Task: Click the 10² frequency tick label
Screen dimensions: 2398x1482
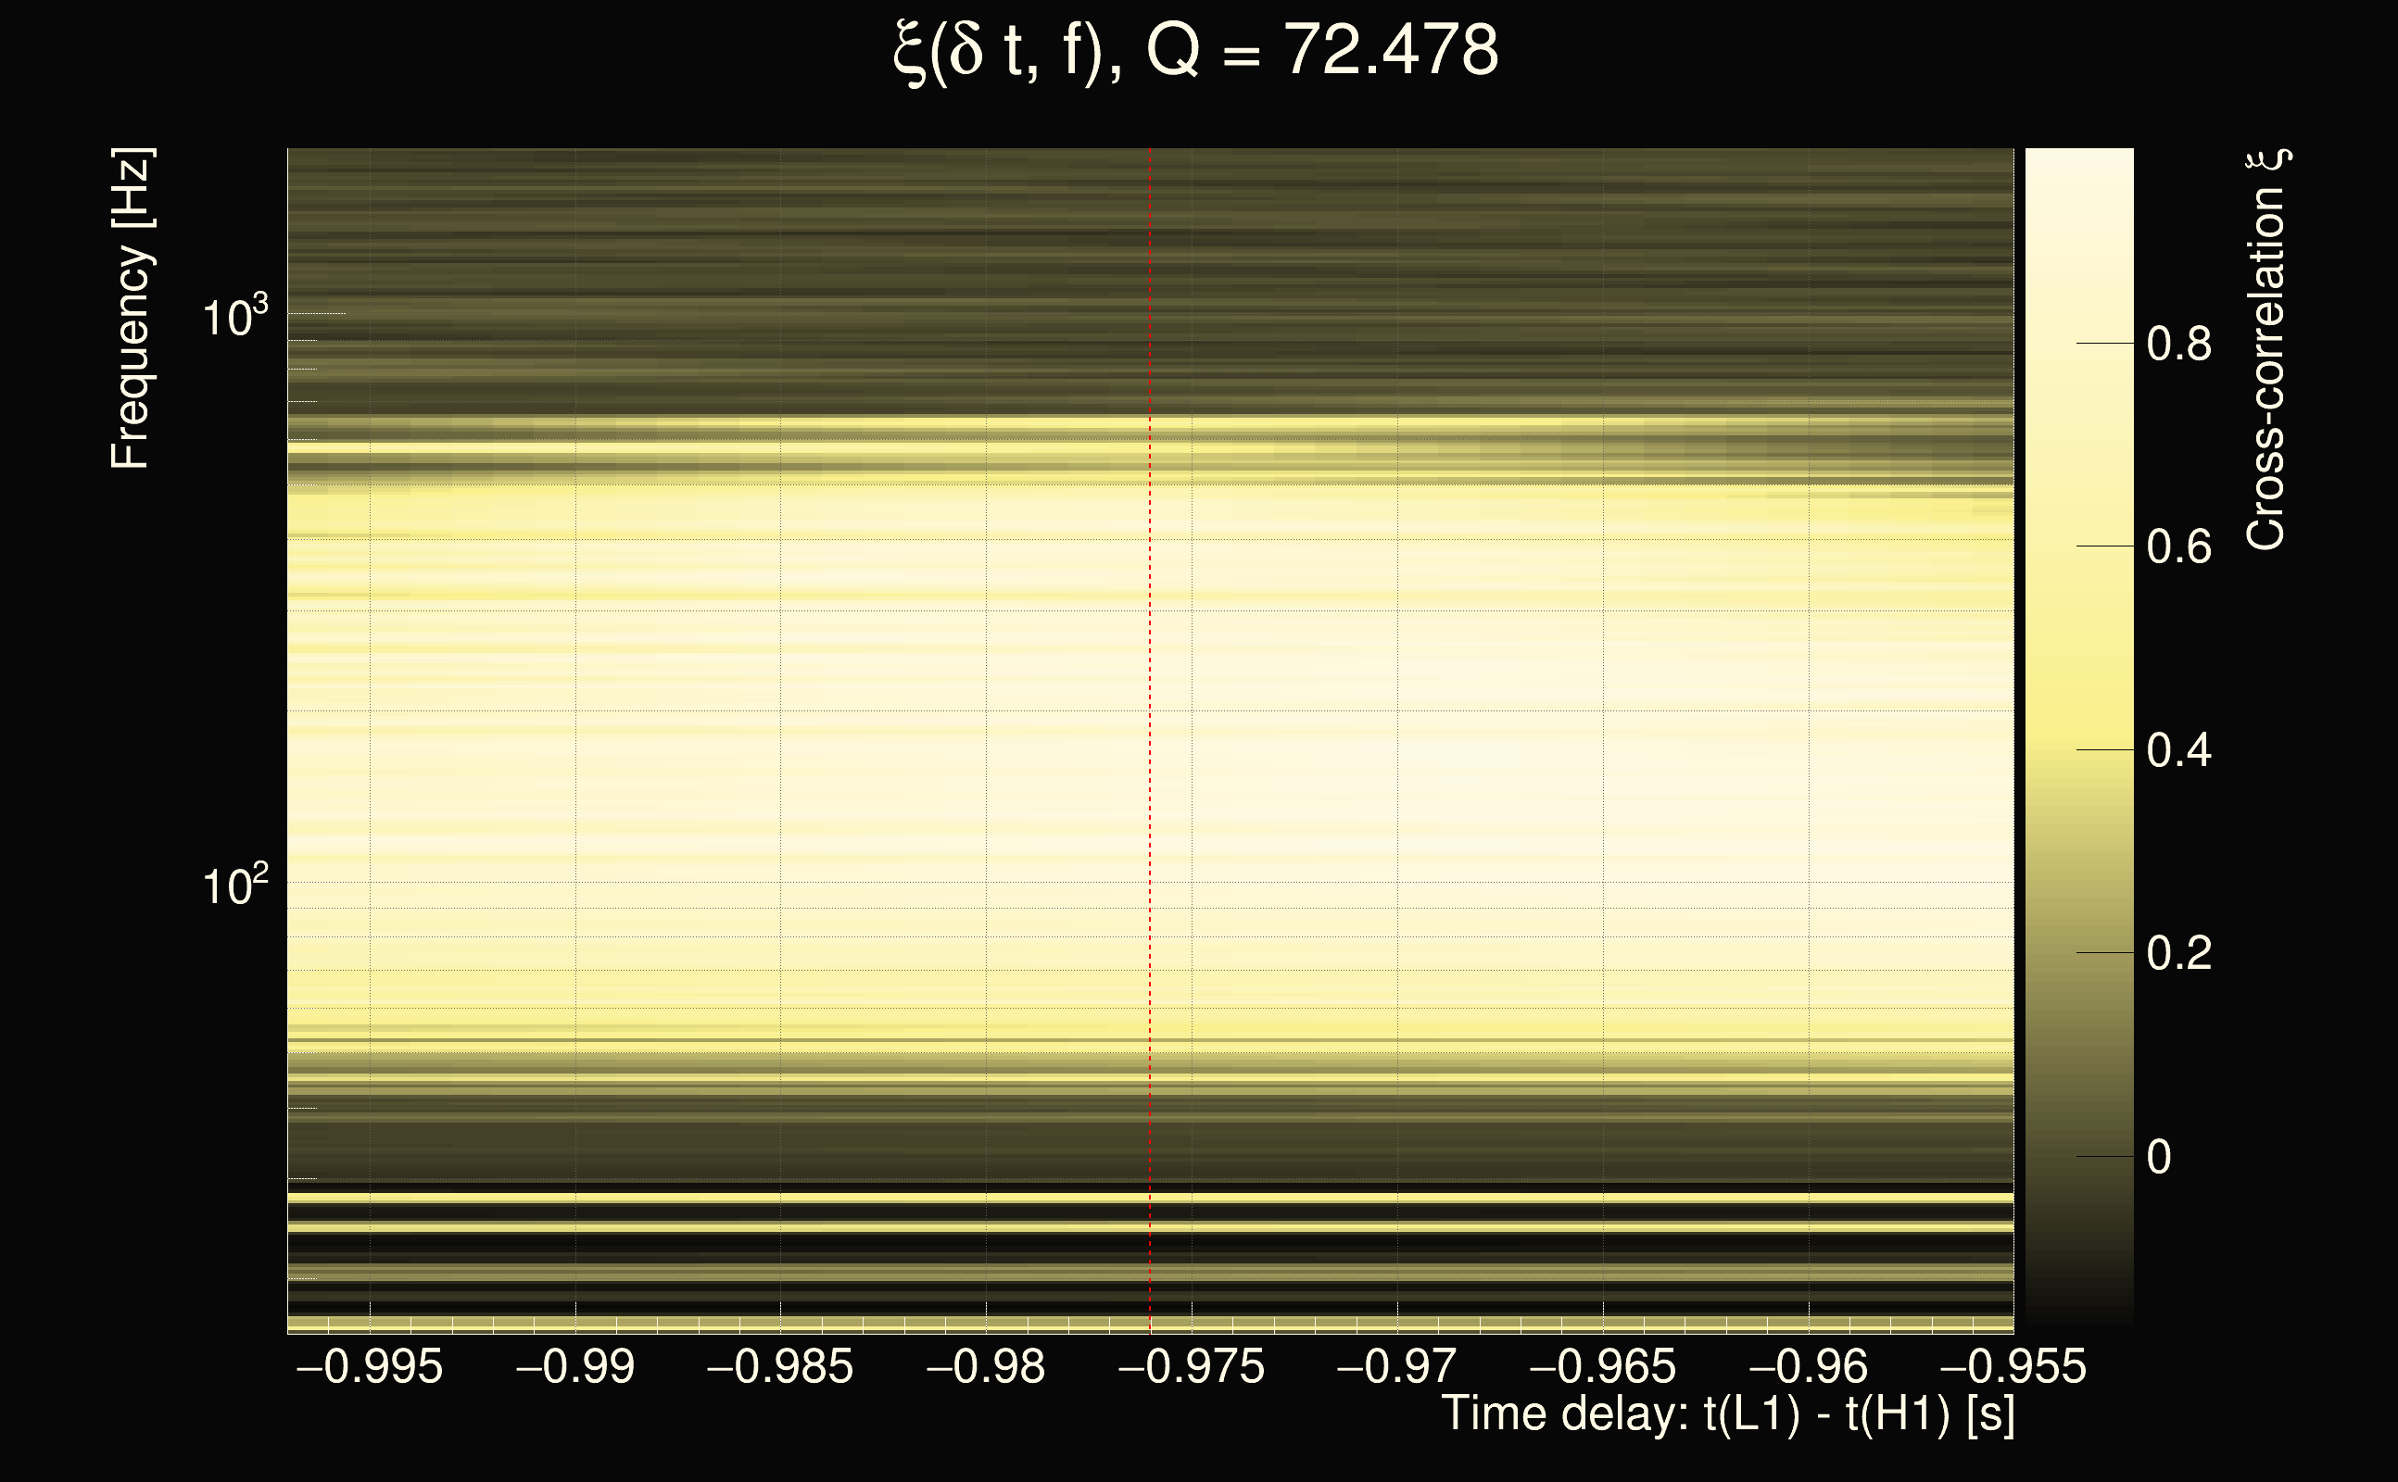Action: (x=234, y=885)
